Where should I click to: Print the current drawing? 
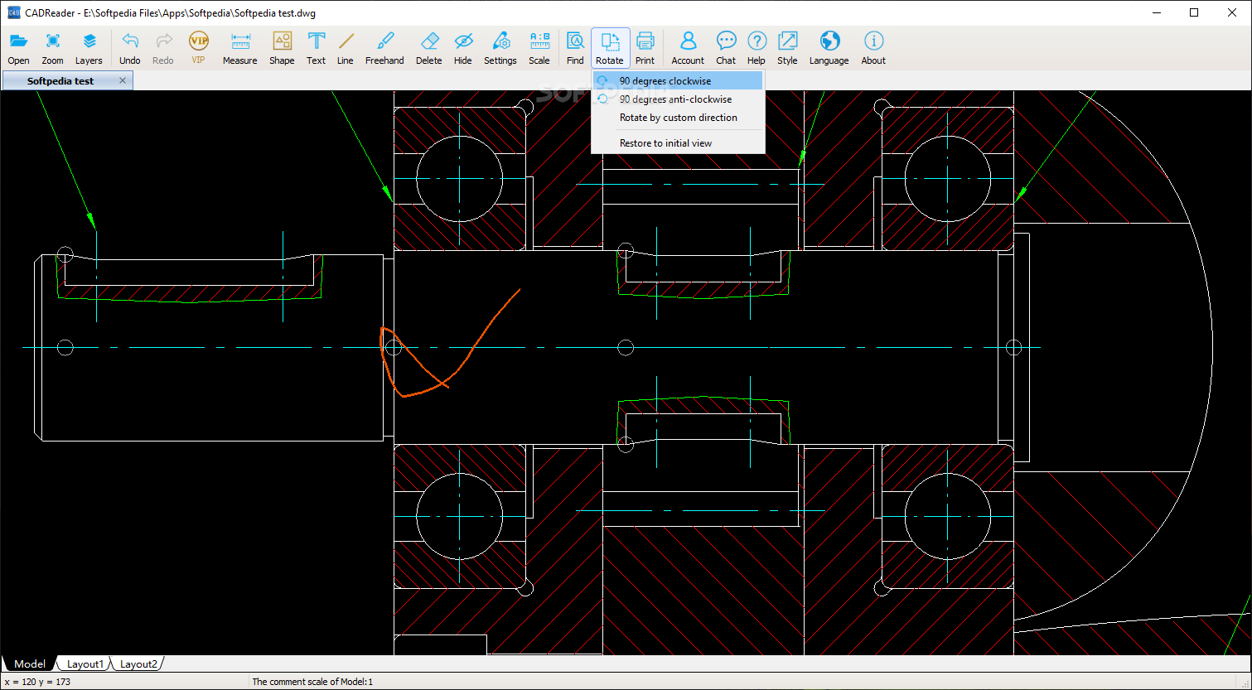tap(645, 49)
